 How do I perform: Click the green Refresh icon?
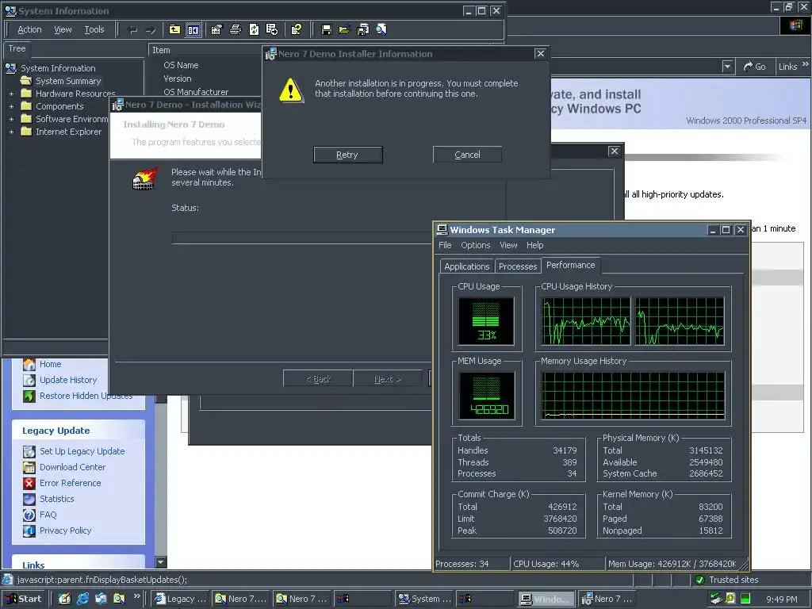point(254,29)
